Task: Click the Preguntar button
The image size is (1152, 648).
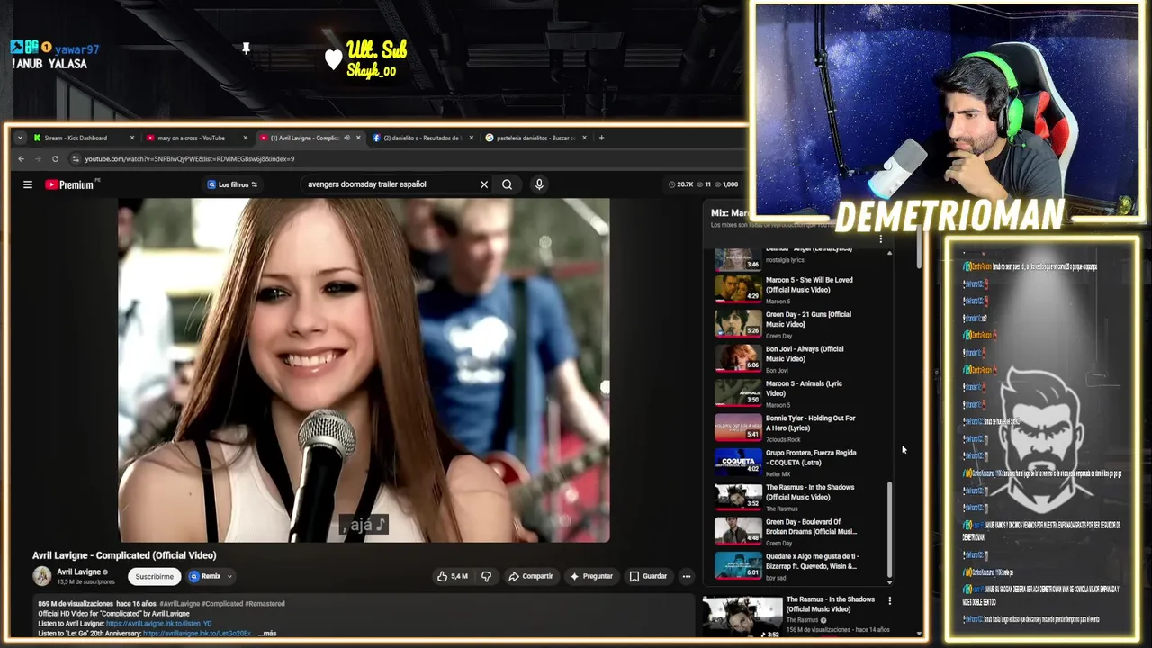Action: click(591, 576)
